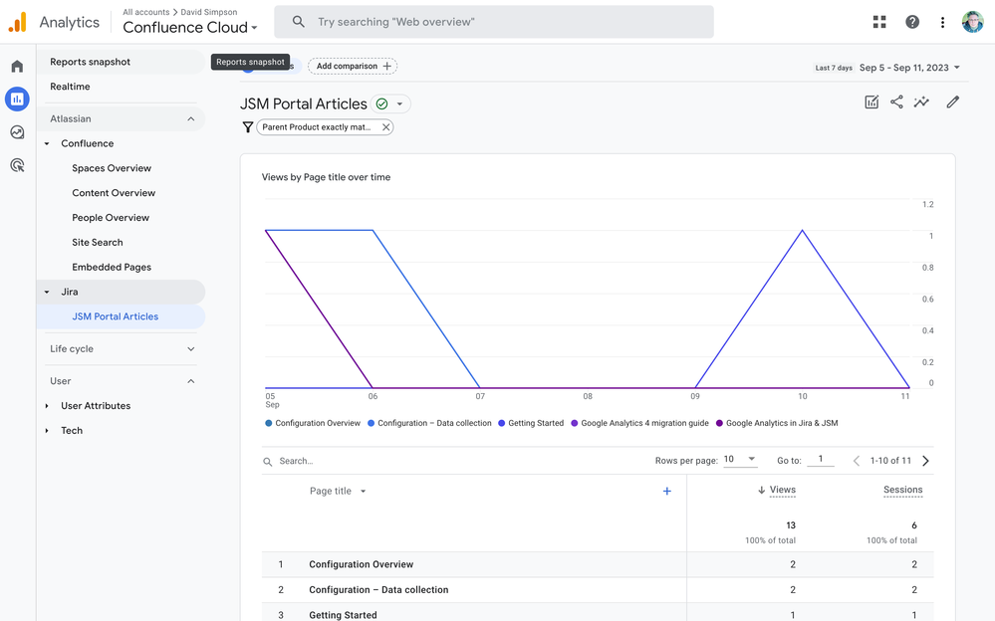Click the Configuration Overview table row

click(x=598, y=564)
